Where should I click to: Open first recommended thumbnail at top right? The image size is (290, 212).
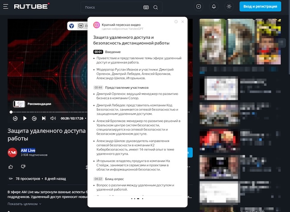point(213,42)
